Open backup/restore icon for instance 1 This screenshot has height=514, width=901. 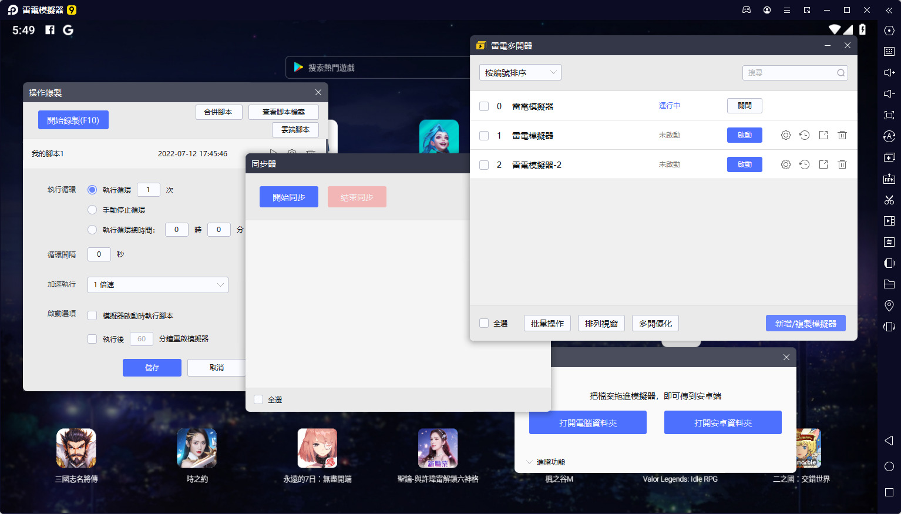click(805, 135)
